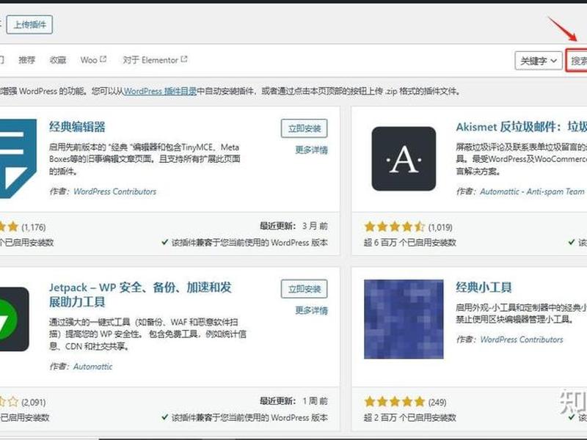
Task: Open the 经典小工具 plugin title
Action: coord(484,287)
